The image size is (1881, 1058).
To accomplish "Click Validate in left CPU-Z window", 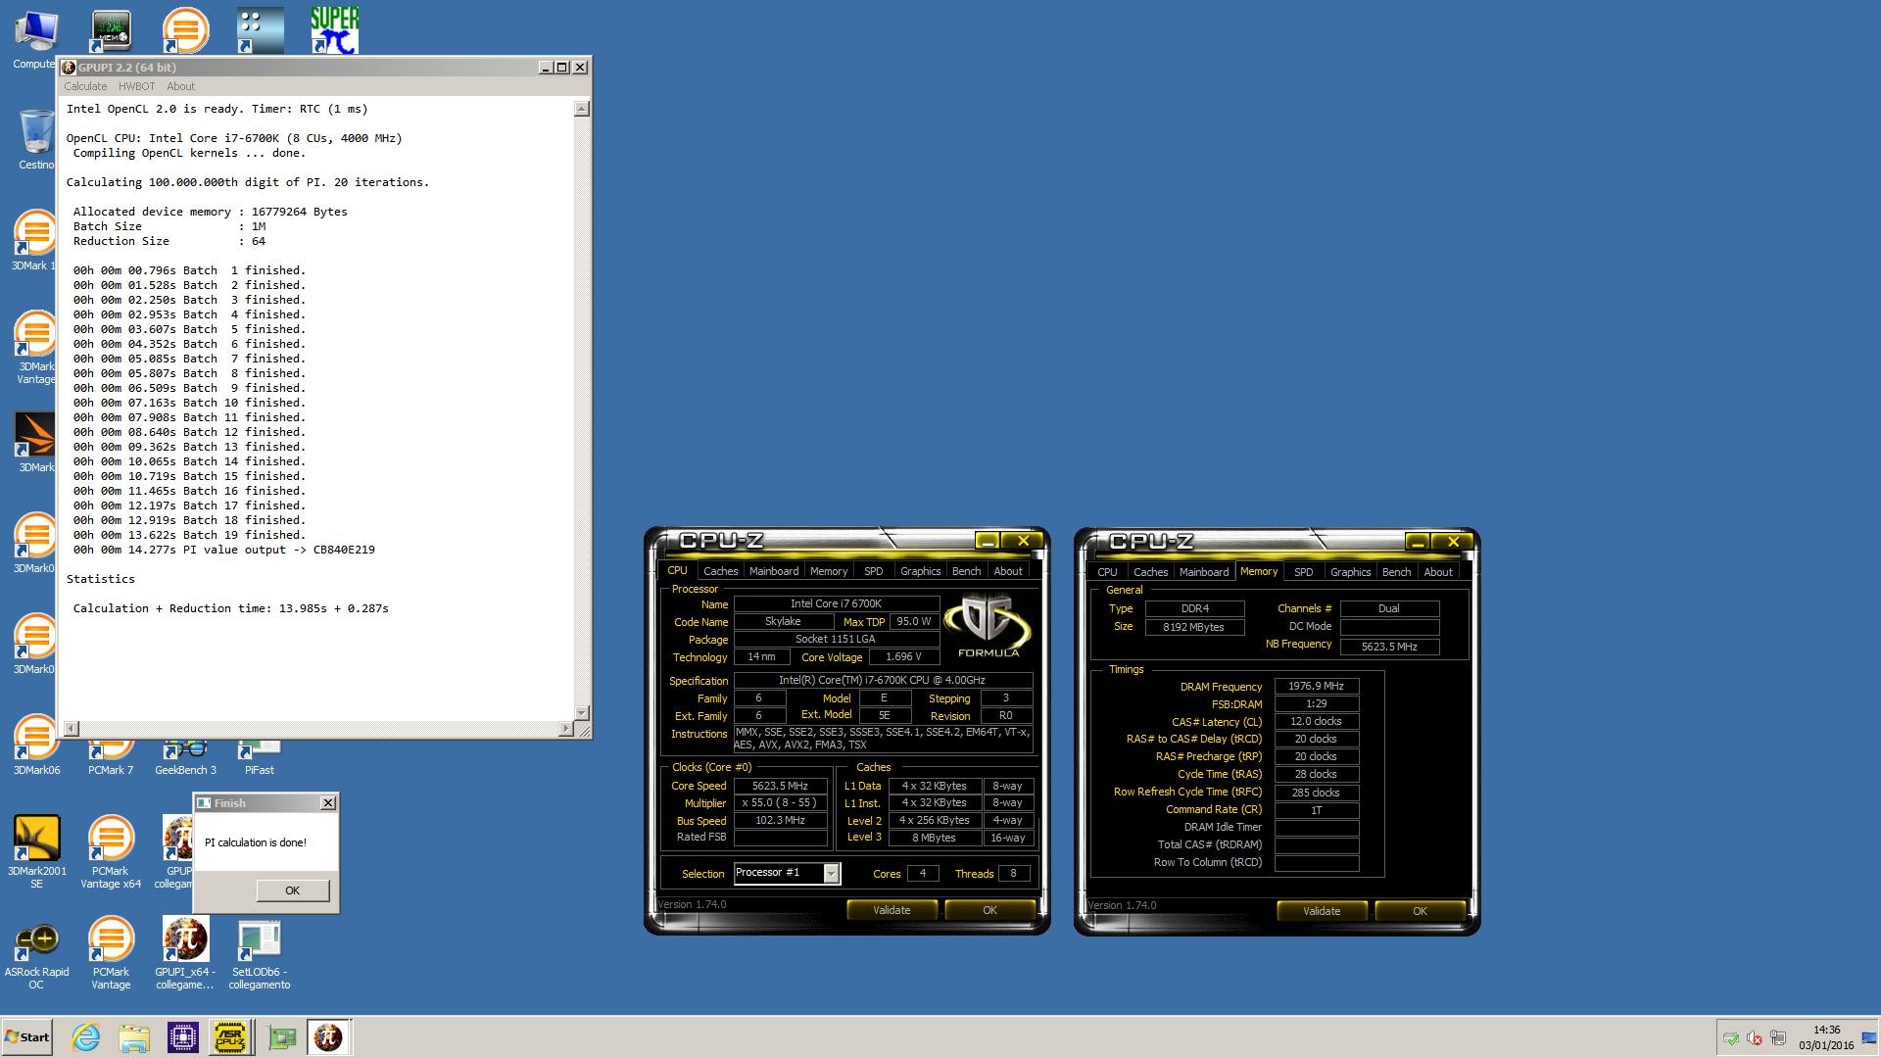I will click(892, 910).
